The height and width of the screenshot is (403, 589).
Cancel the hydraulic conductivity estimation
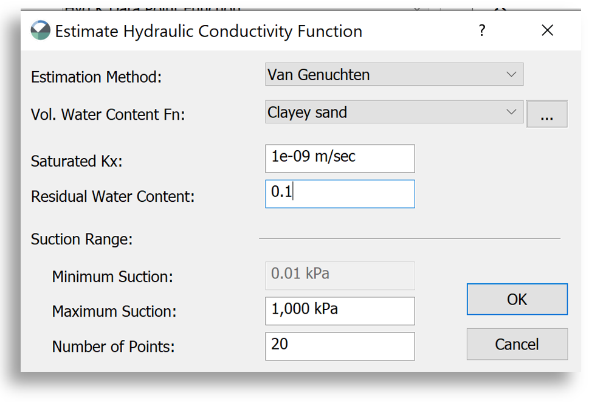(516, 344)
